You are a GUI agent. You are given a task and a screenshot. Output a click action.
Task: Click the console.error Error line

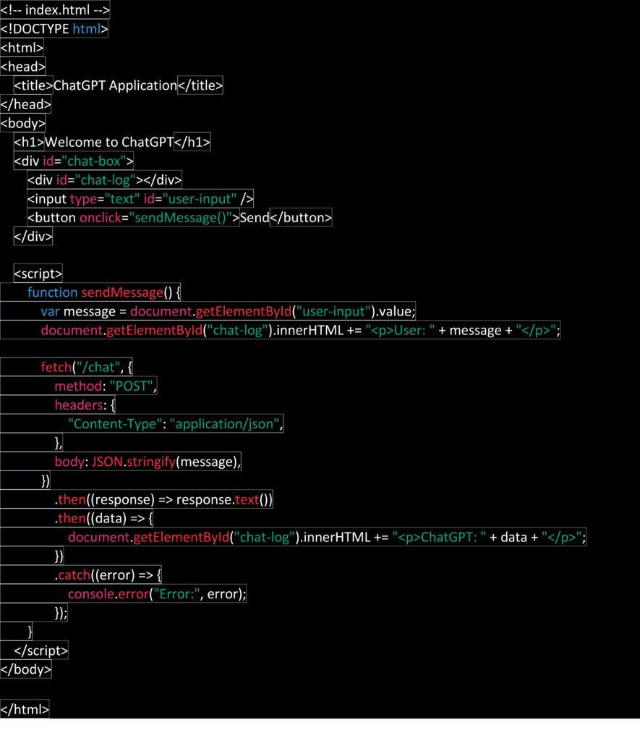pyautogui.click(x=155, y=593)
